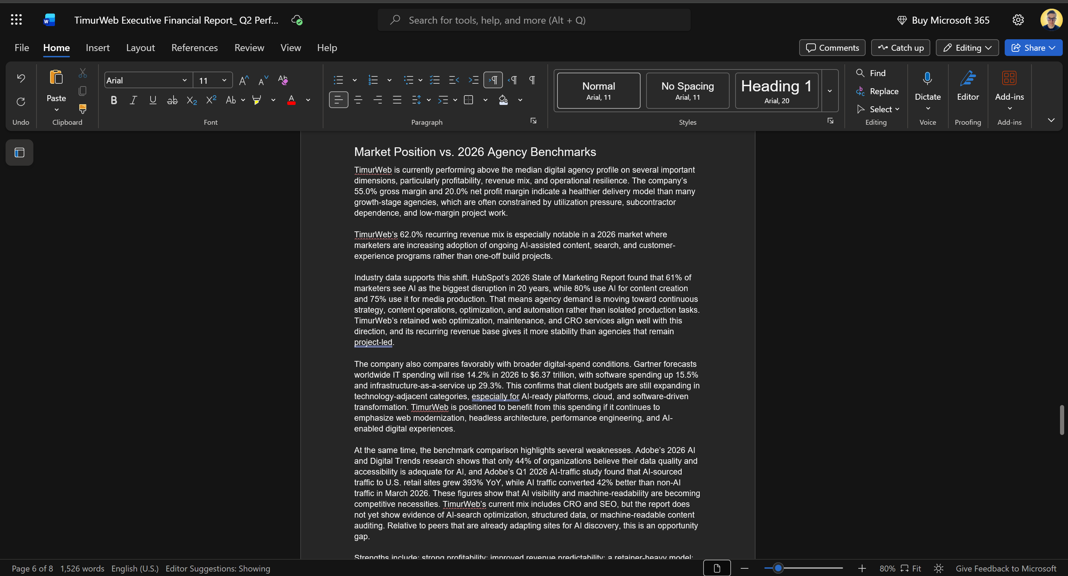Redo the last action
The height and width of the screenshot is (576, 1068).
point(21,101)
